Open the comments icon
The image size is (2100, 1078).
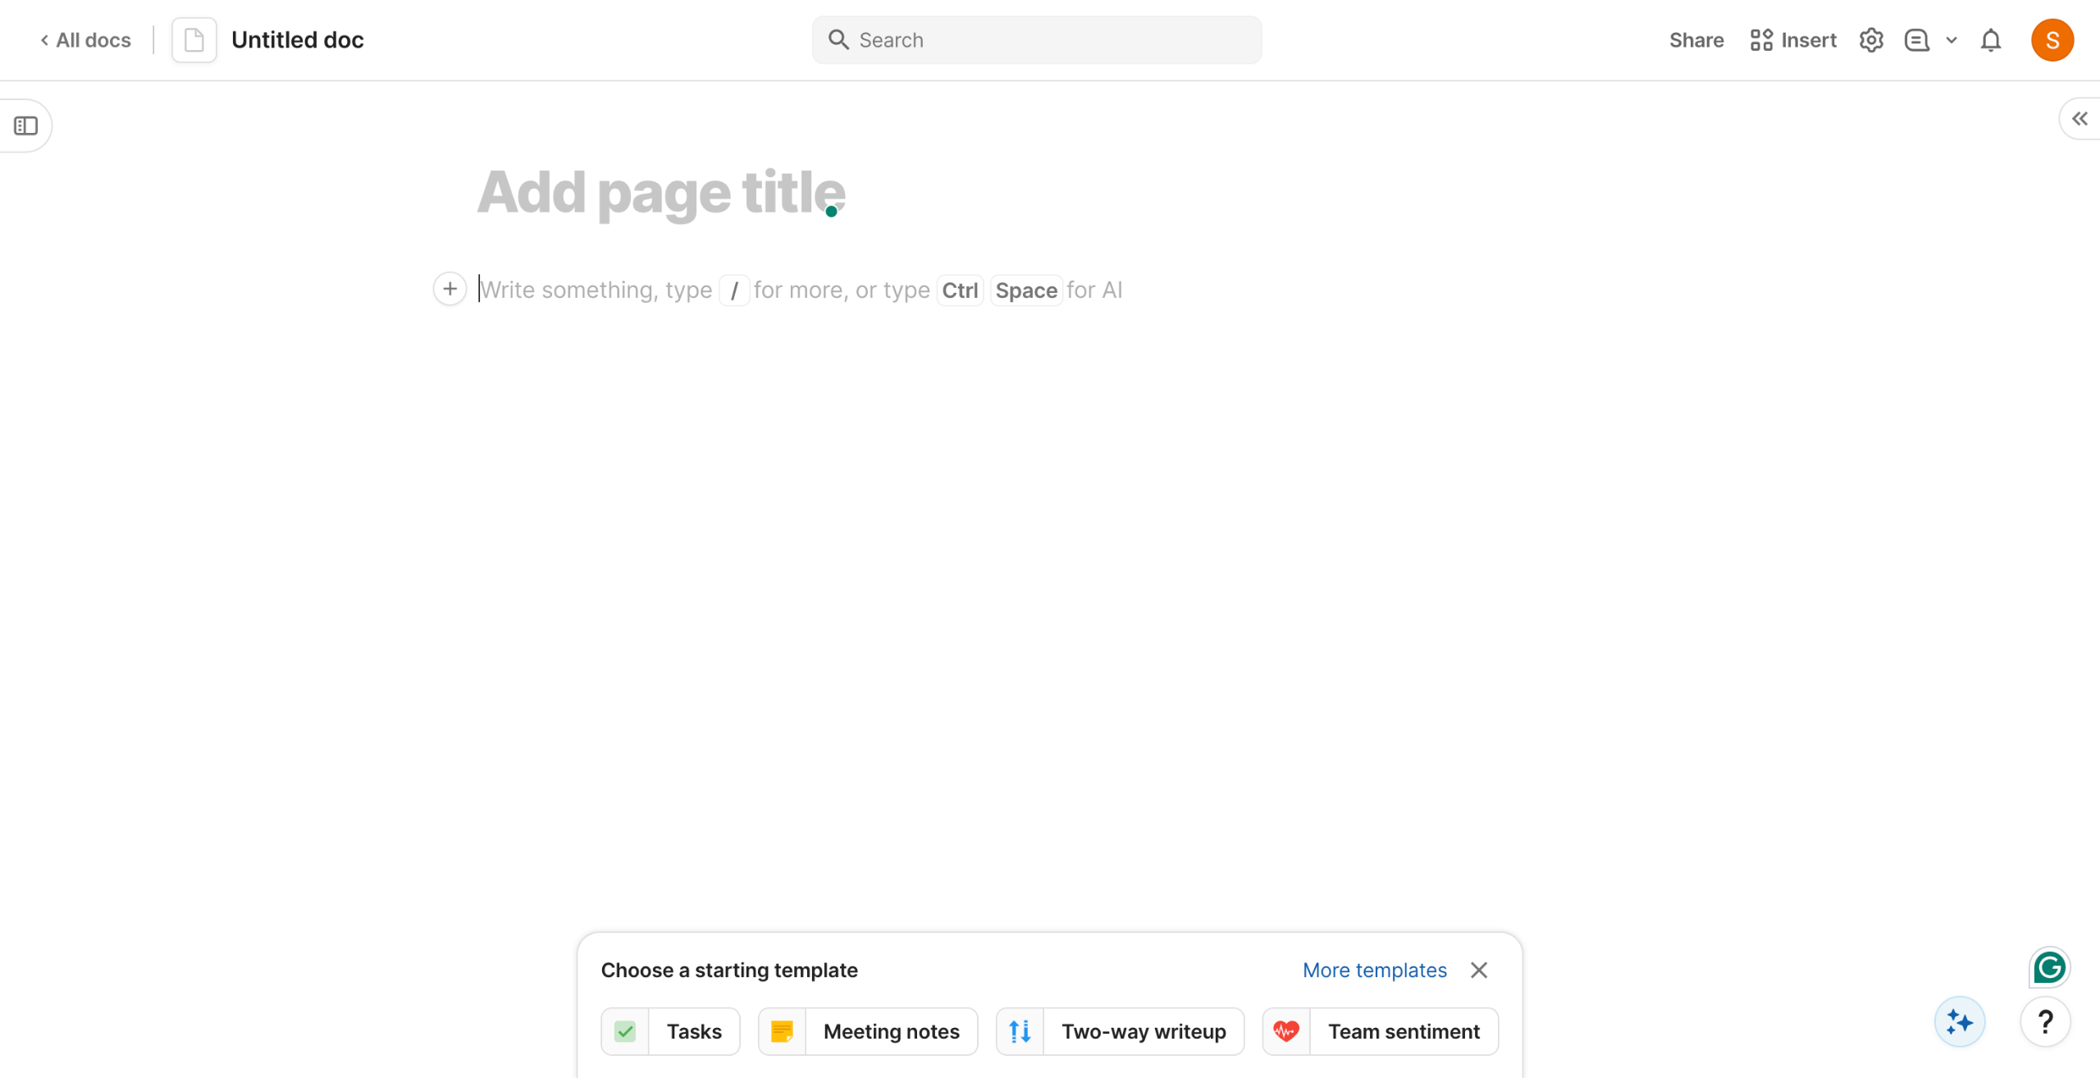[x=1916, y=39]
